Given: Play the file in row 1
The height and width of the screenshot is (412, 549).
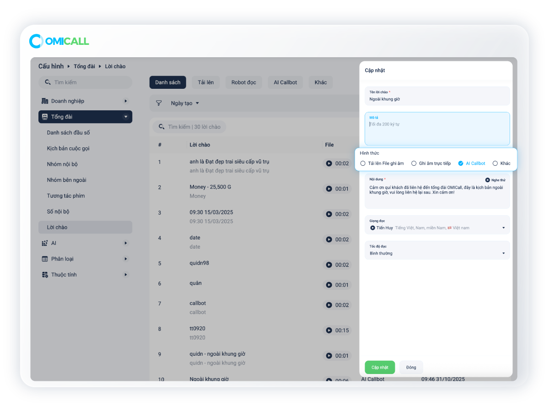Looking at the screenshot, I should click(x=329, y=163).
